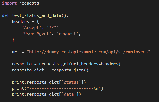Click the requests.get call

pyautogui.click(x=54, y=64)
